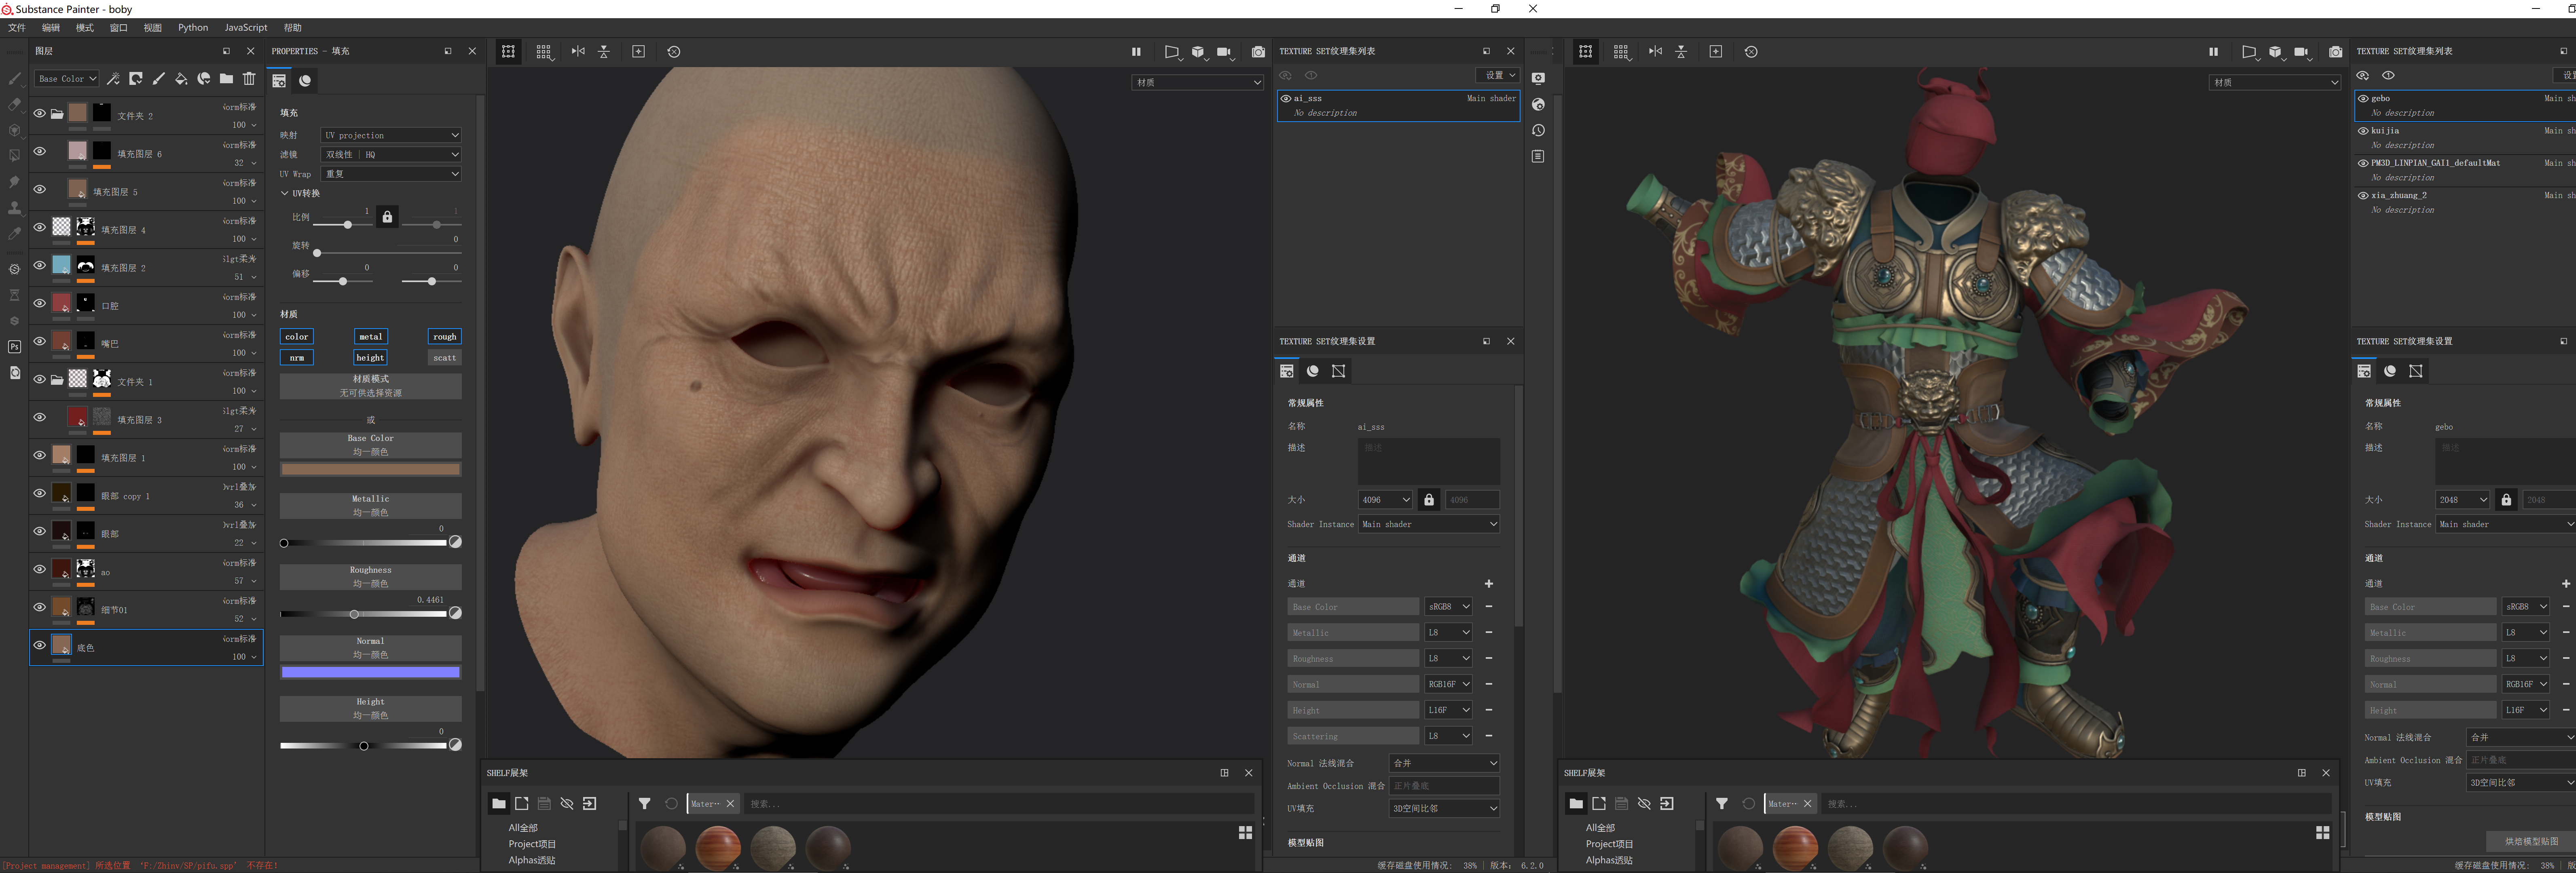Open the Python menu
Image resolution: width=2576 pixels, height=873 pixels.
tap(192, 28)
